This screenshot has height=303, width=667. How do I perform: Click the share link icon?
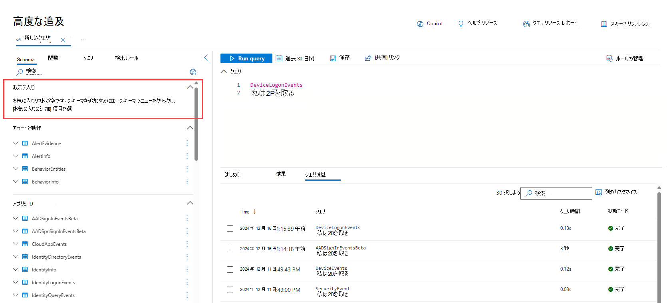click(368, 58)
